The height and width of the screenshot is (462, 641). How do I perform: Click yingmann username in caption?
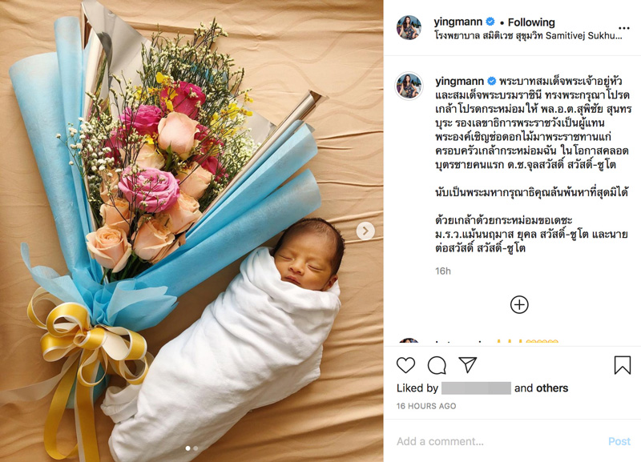click(459, 81)
